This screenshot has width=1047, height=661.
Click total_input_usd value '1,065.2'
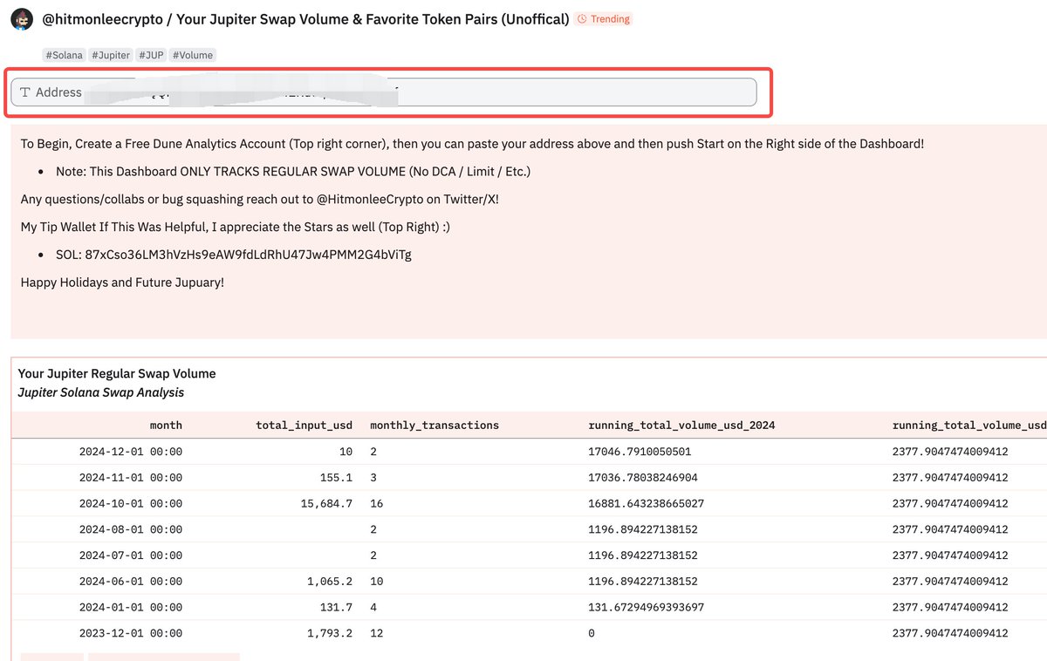pos(330,581)
